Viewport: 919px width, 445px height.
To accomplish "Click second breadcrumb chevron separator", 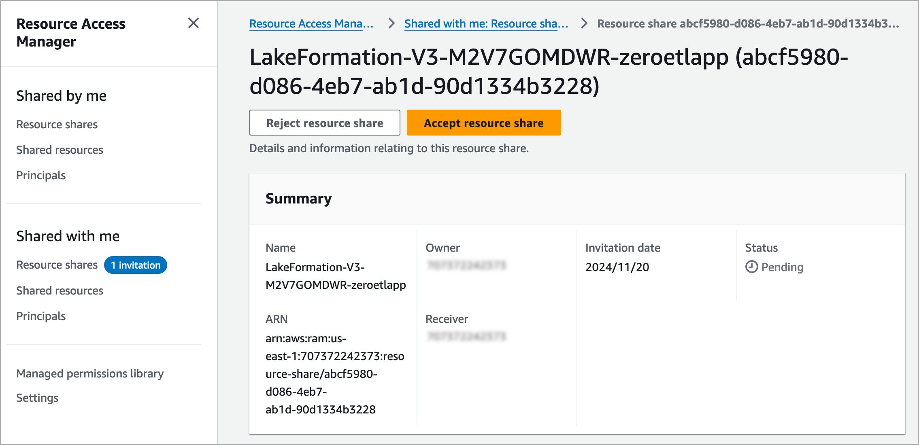I will (x=584, y=23).
